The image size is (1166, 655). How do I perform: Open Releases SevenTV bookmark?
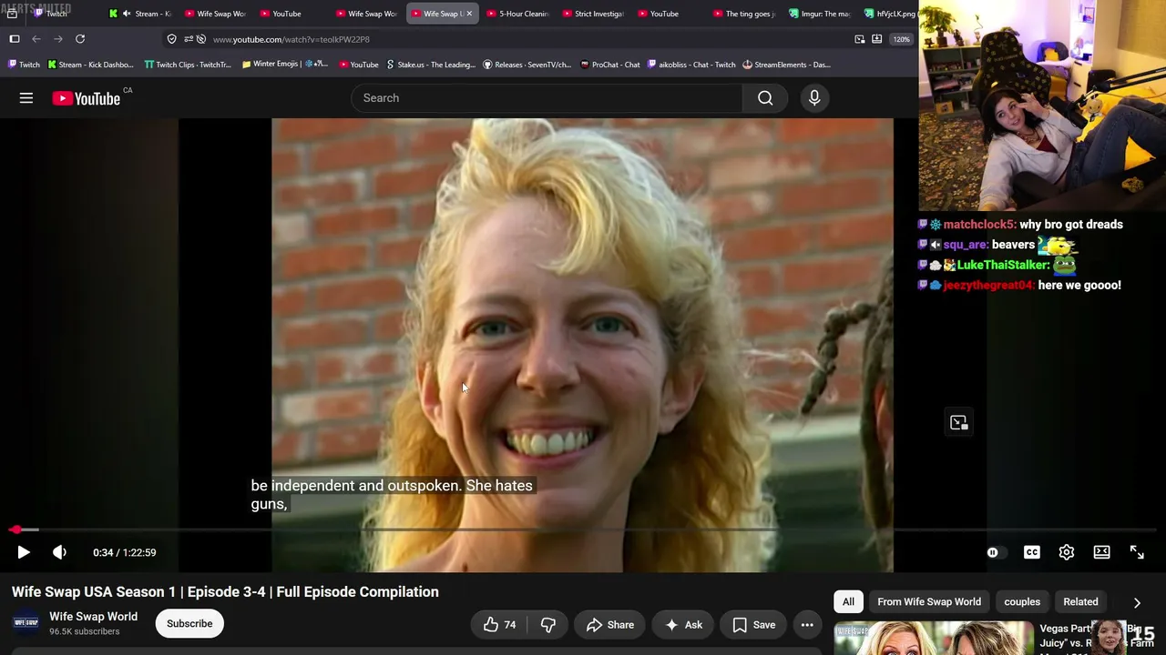point(527,65)
